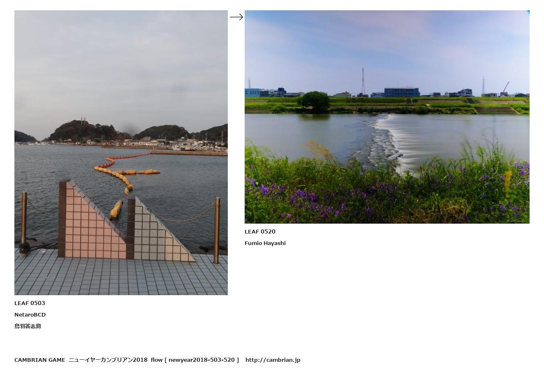Click the red-white transmission tower in right photo
This screenshot has height=370, width=544.
click(x=363, y=81)
